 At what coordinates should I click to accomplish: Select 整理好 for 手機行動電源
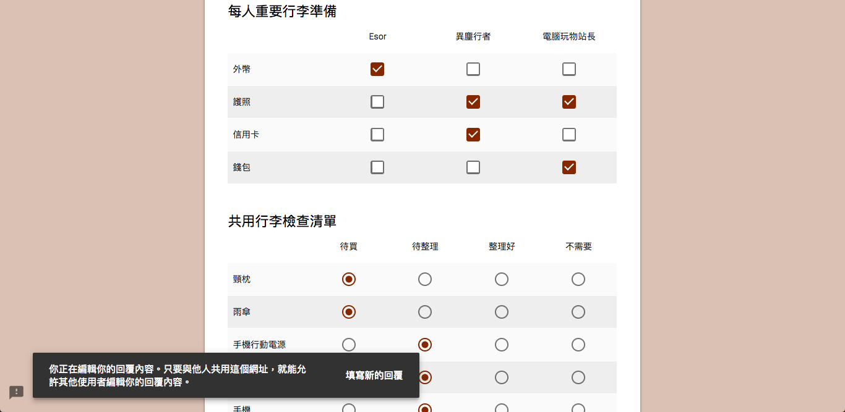tap(502, 345)
